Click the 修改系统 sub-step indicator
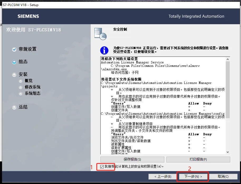 click(x=21, y=87)
